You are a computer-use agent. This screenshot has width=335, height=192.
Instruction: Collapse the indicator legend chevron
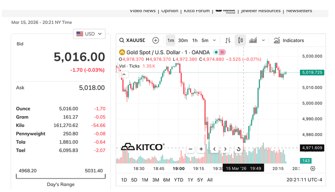click(124, 74)
